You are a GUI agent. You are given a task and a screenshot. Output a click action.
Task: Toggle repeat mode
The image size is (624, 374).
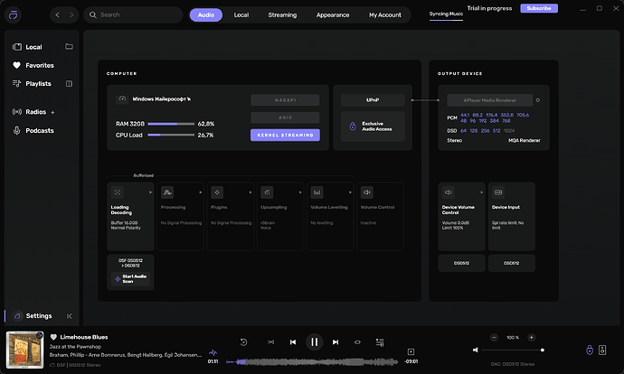[357, 342]
